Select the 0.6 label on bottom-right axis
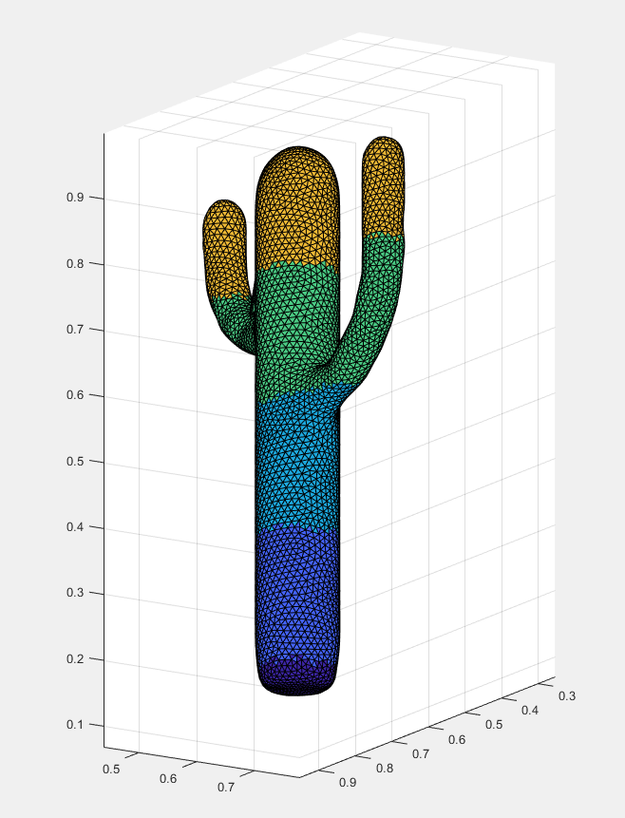This screenshot has height=818, width=625. point(457,740)
